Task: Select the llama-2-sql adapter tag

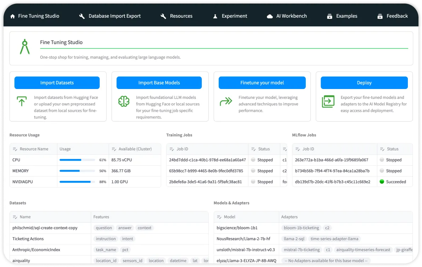Action: (294, 239)
